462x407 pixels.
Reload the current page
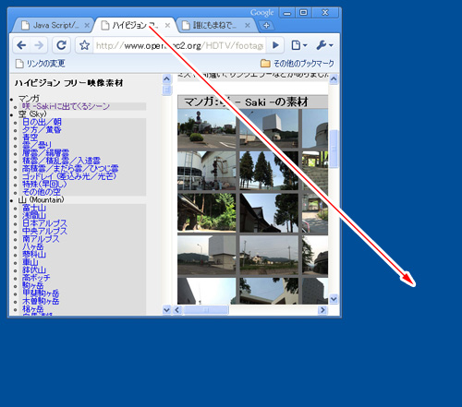[x=61, y=45]
